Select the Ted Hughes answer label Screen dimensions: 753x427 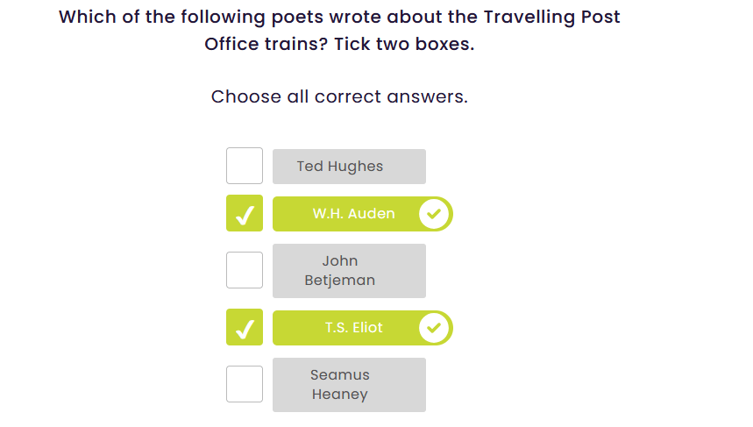pyautogui.click(x=349, y=167)
